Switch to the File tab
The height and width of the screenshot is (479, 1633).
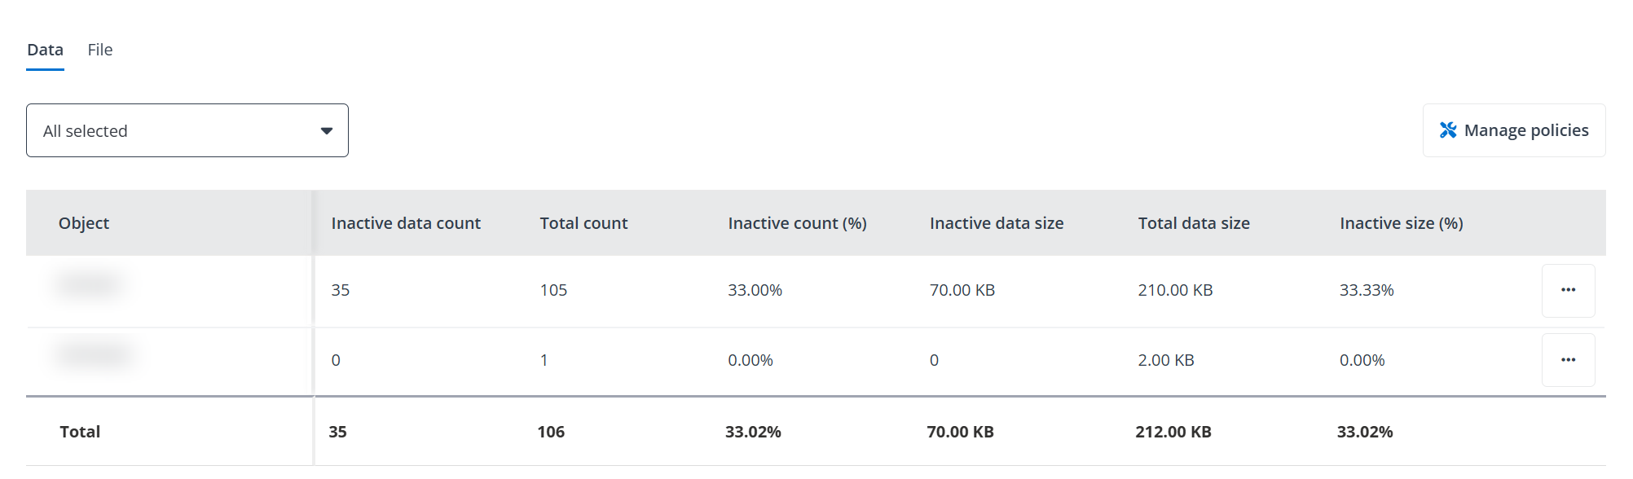[100, 50]
